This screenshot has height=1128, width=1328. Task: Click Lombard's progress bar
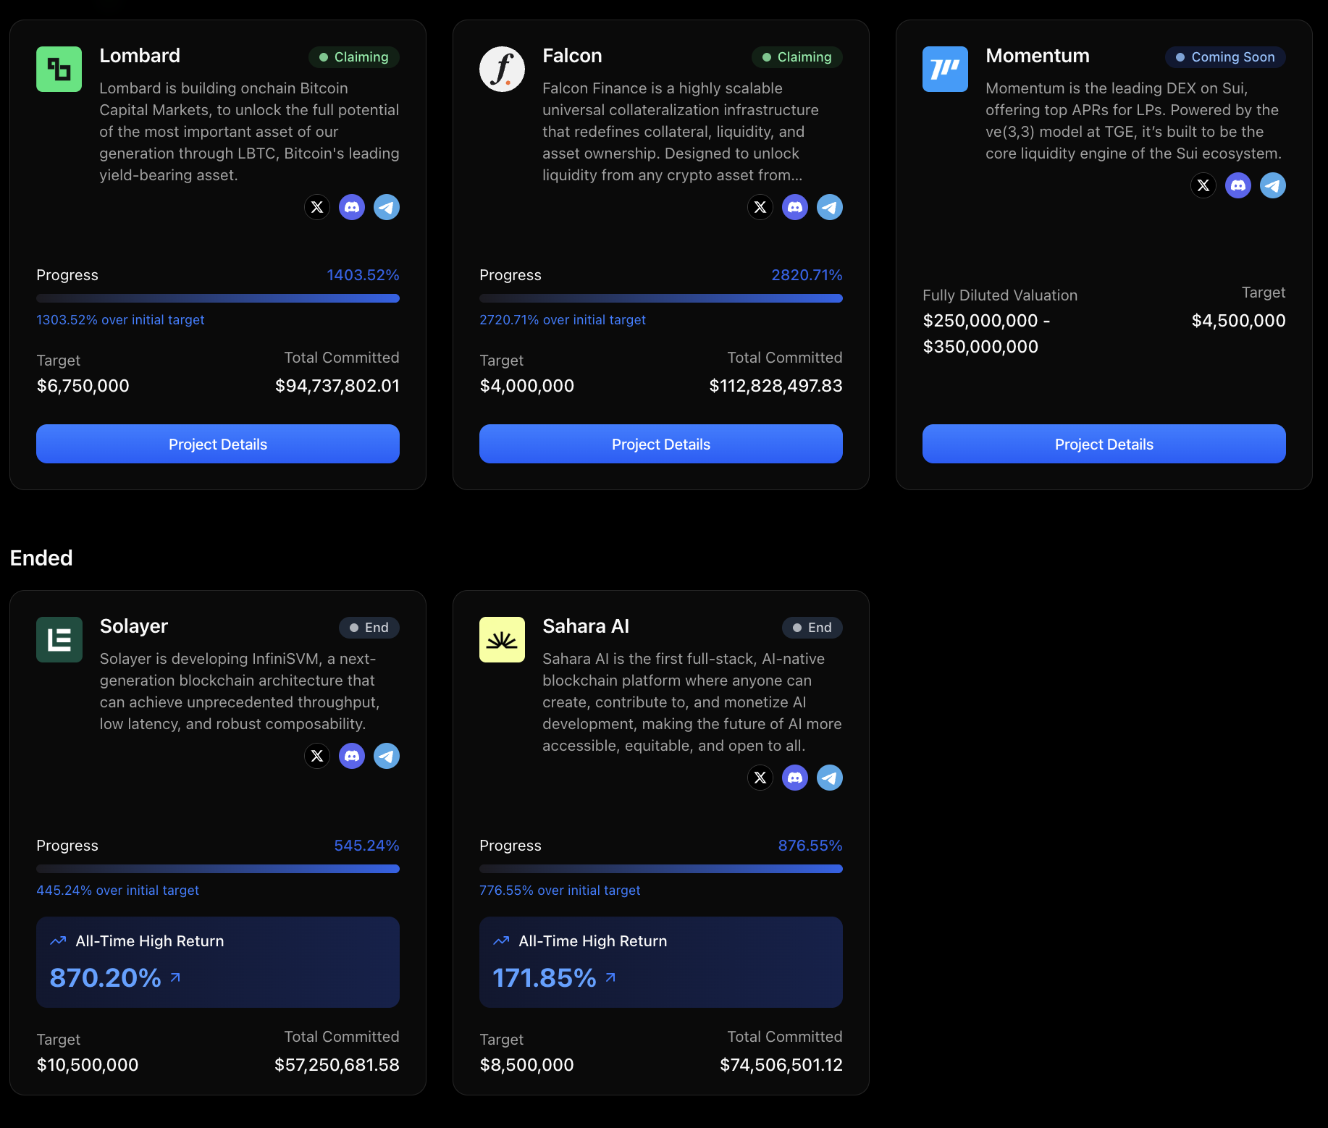point(218,298)
